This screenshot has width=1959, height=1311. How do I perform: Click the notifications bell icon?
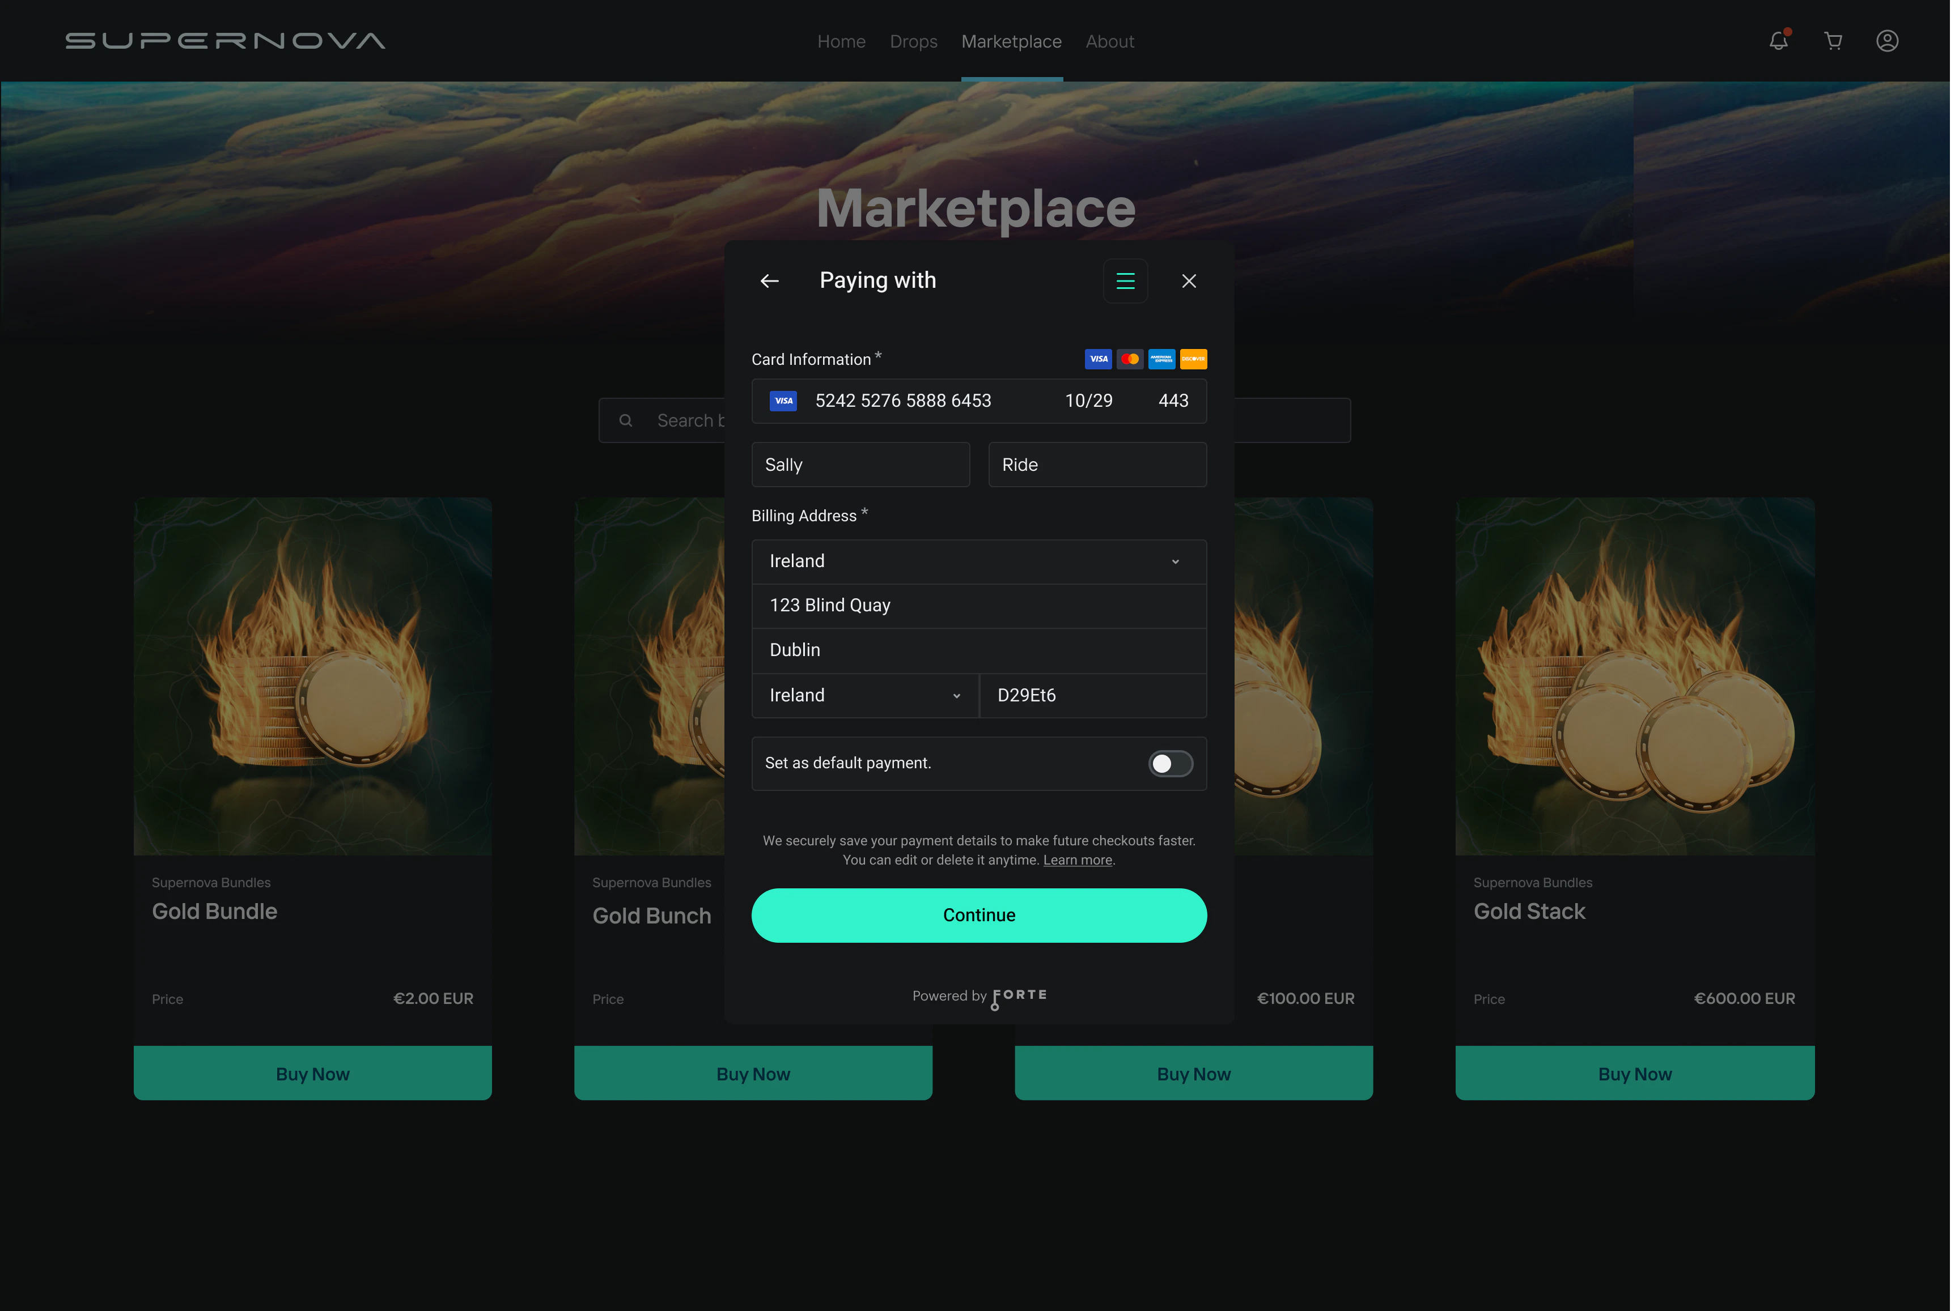1778,41
